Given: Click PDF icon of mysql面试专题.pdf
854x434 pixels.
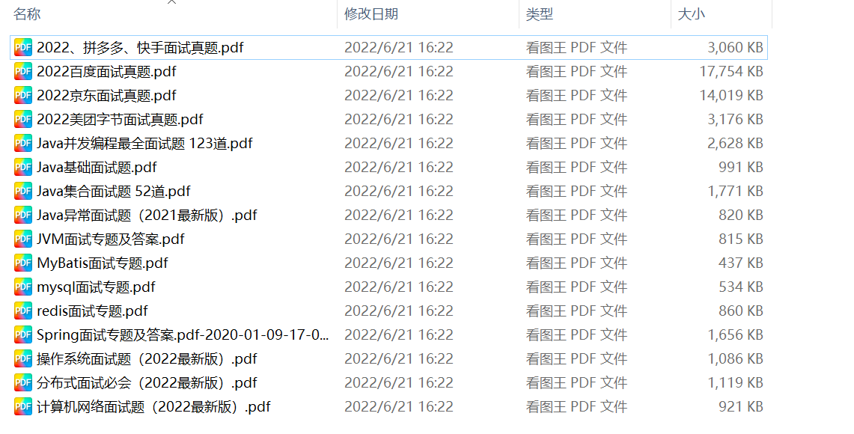Looking at the screenshot, I should click(x=23, y=287).
